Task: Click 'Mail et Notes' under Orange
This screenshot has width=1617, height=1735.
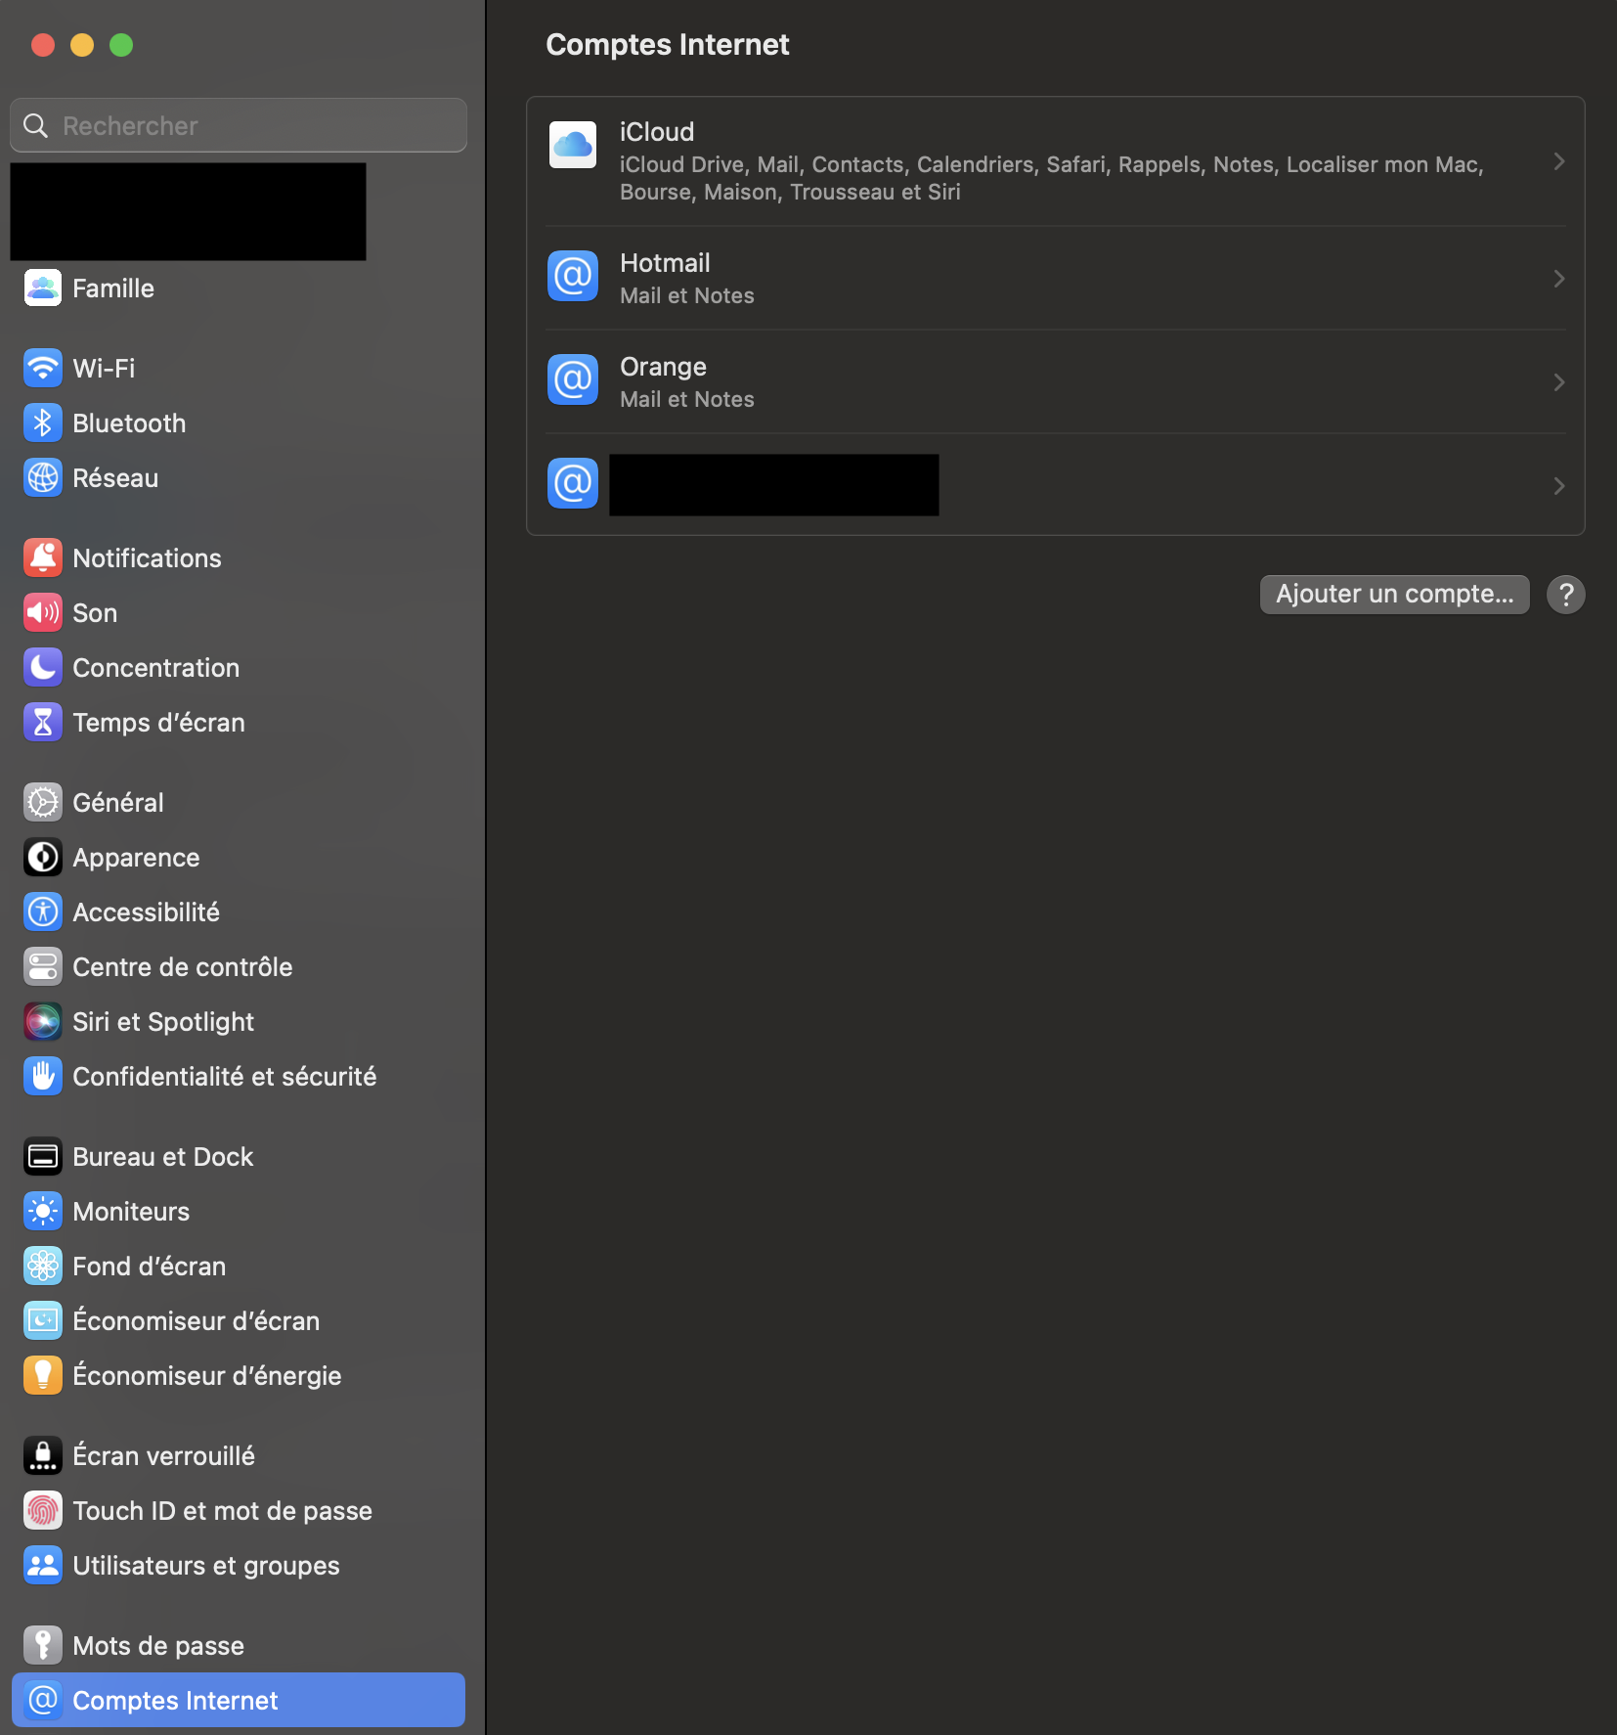Action: (x=687, y=399)
